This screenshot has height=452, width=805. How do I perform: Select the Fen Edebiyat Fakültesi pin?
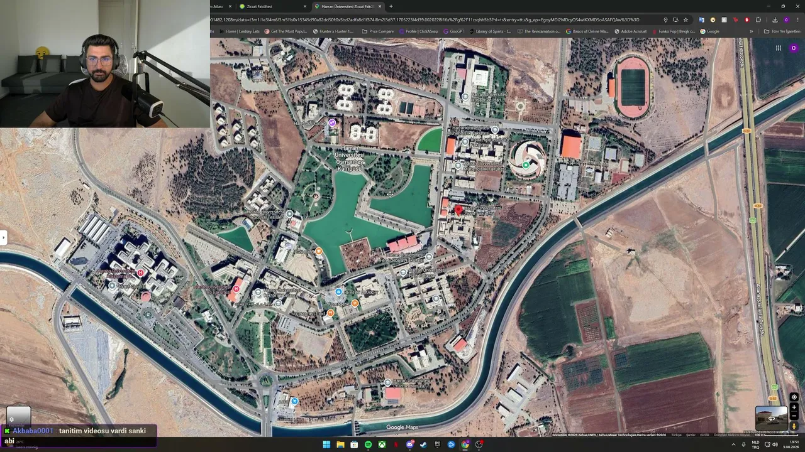click(429, 257)
